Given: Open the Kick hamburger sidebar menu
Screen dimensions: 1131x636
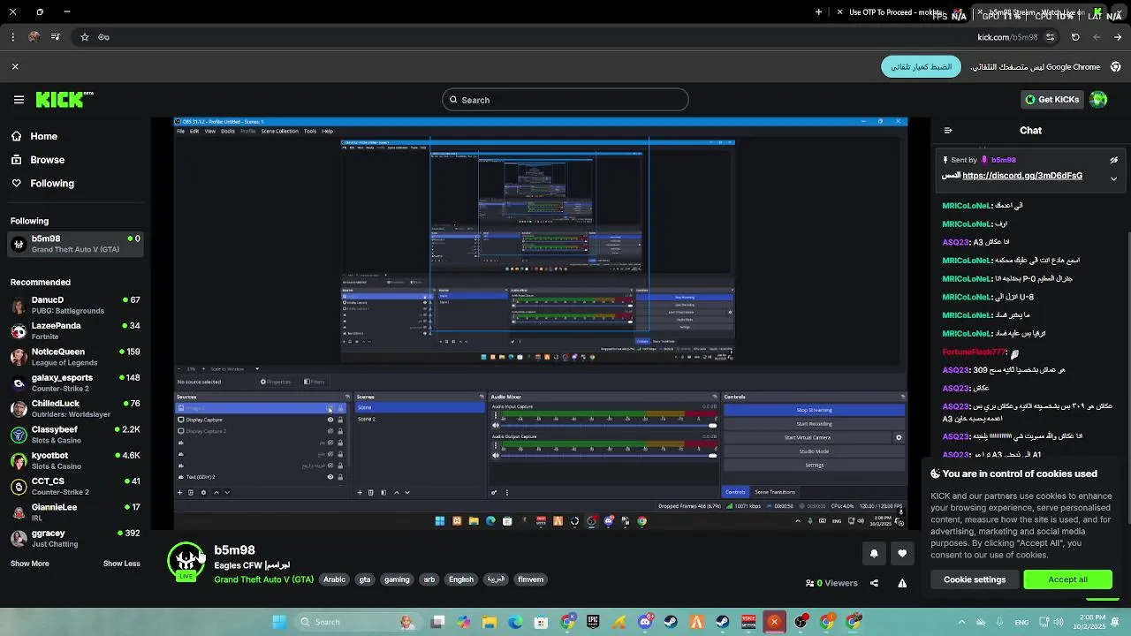Looking at the screenshot, I should coord(19,100).
